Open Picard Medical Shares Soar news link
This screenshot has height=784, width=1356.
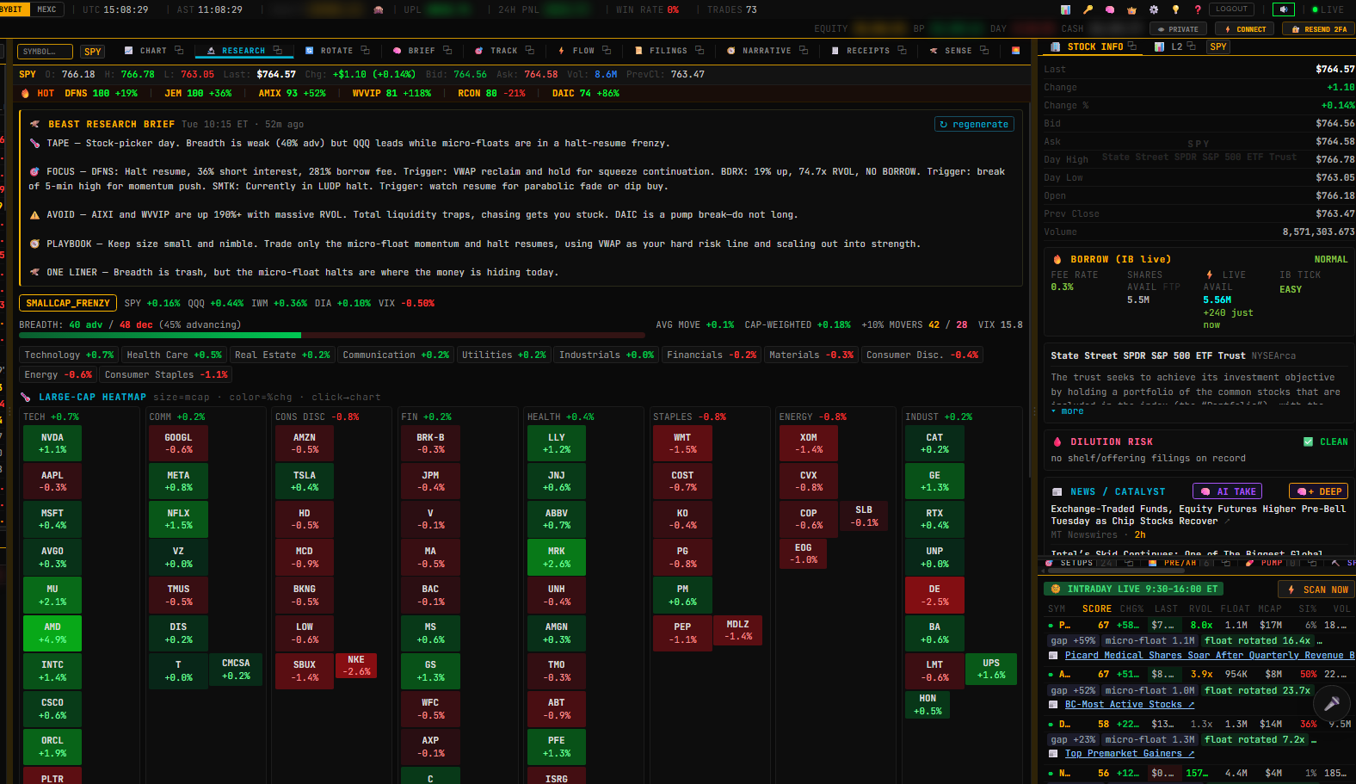pyautogui.click(x=1210, y=655)
